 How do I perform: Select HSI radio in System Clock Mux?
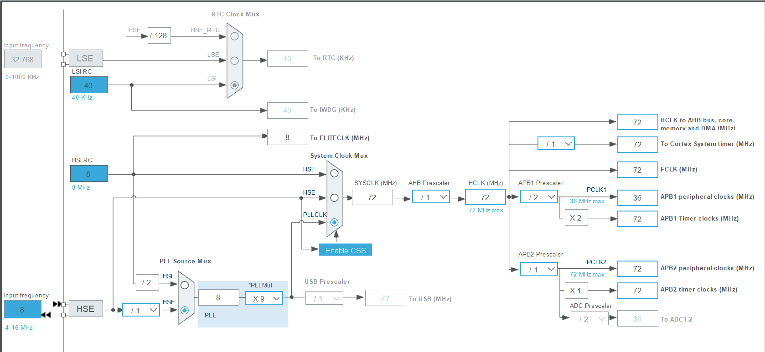coord(334,173)
